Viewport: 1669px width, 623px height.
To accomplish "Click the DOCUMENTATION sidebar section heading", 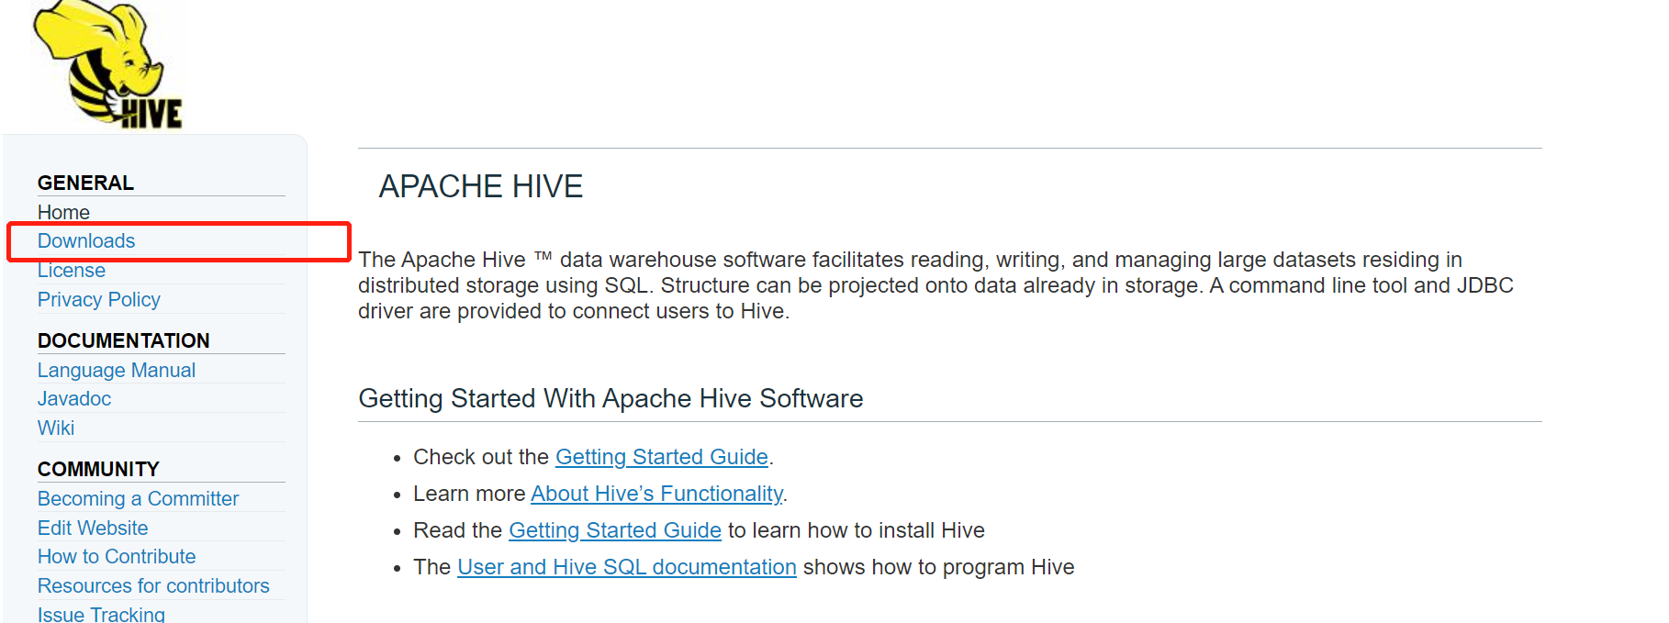I will [x=124, y=340].
